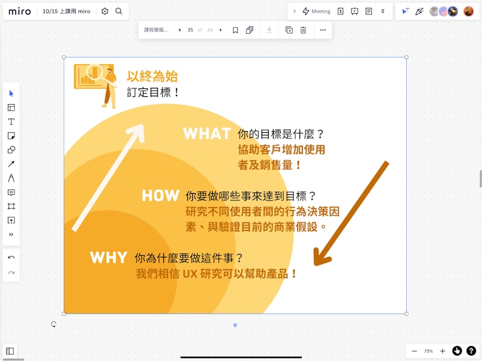This screenshot has width=482, height=361.
Task: Click the 73% zoom level
Action: 428,351
